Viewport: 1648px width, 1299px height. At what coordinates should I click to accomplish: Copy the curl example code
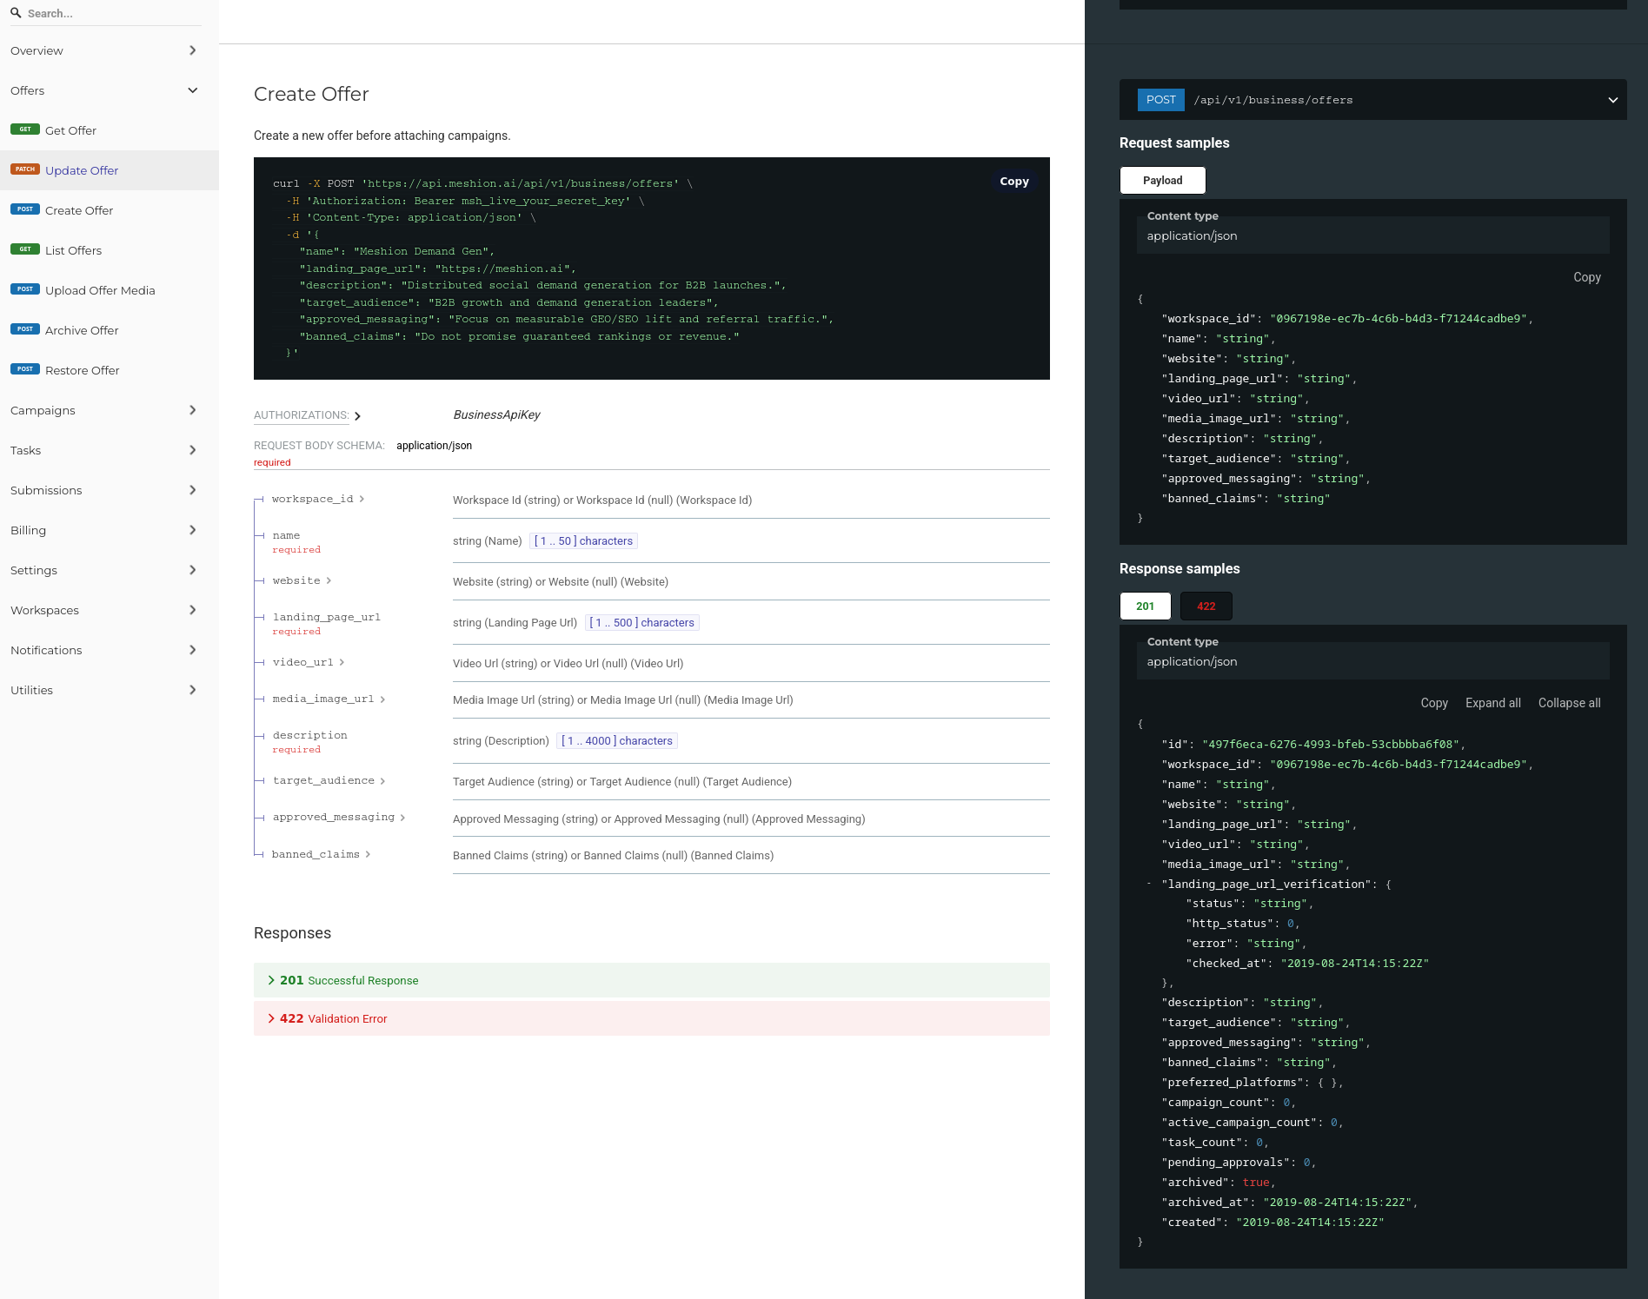click(x=1013, y=182)
